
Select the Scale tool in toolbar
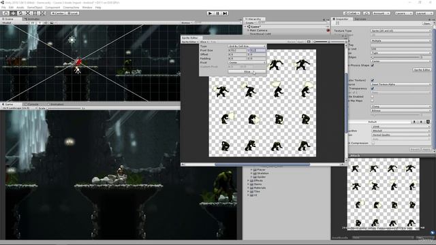28,13
